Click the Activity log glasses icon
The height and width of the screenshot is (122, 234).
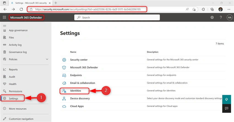coord(5,45)
